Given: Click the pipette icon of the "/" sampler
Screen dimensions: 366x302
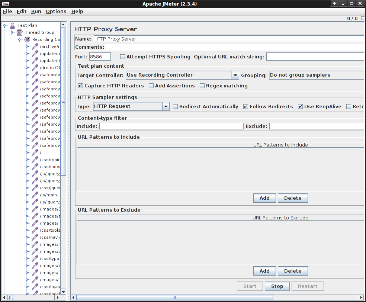Looking at the screenshot, I should [x=35, y=152].
